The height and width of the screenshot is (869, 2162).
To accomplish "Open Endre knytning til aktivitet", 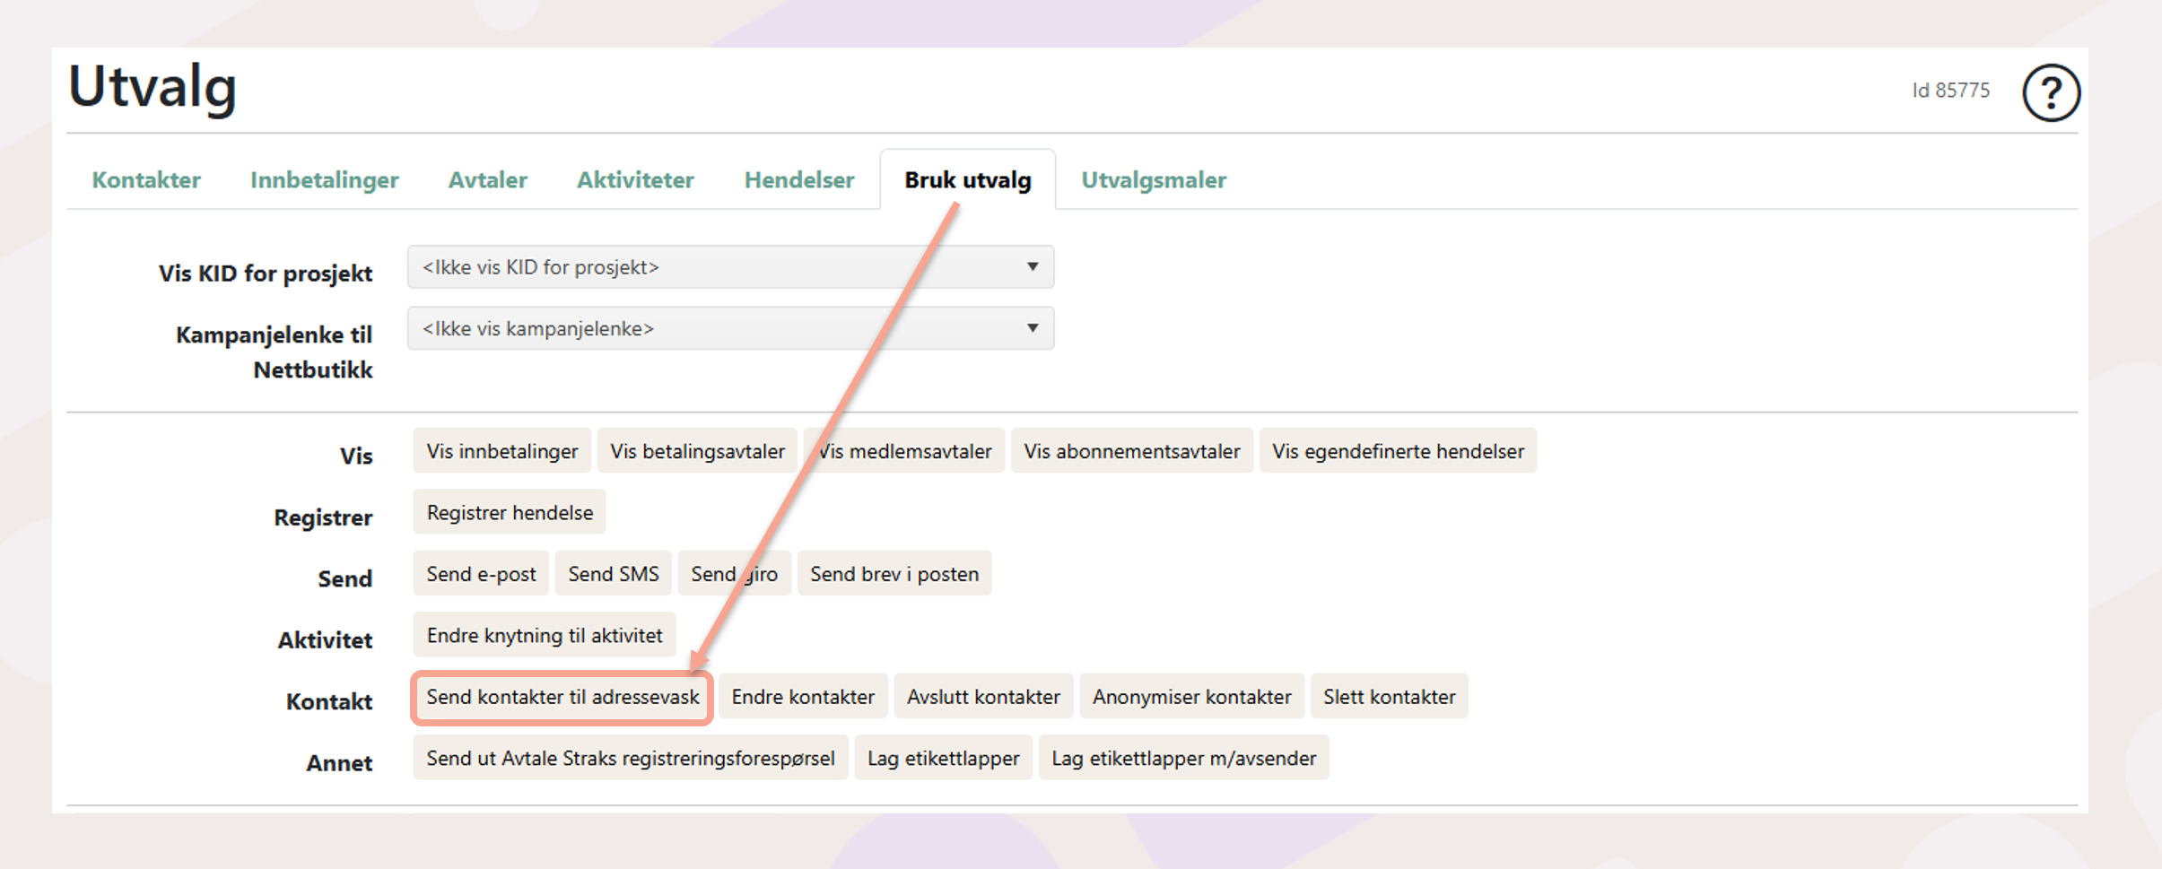I will [x=545, y=636].
